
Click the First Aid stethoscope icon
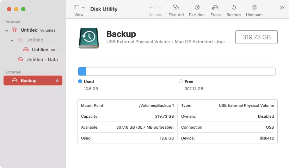tap(176, 7)
